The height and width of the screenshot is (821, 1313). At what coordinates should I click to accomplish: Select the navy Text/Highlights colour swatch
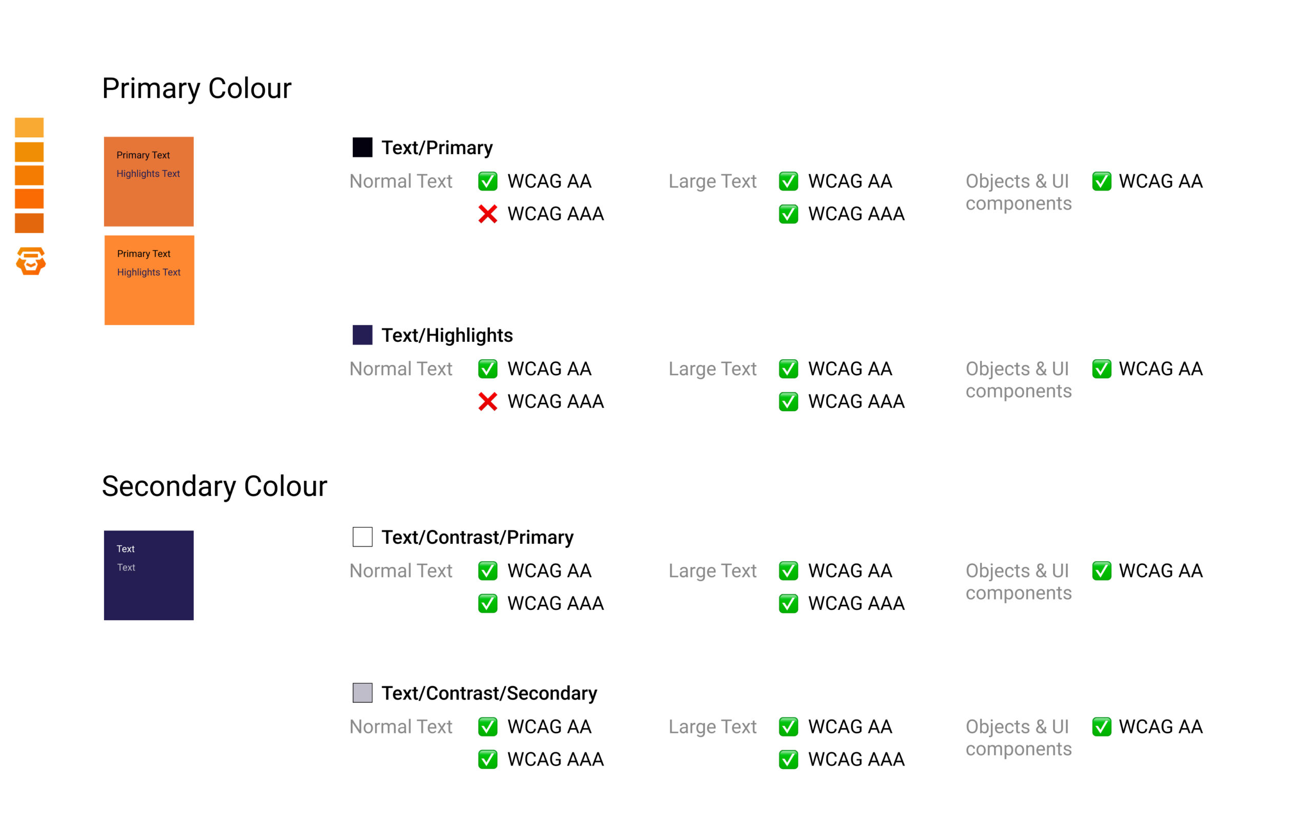363,335
